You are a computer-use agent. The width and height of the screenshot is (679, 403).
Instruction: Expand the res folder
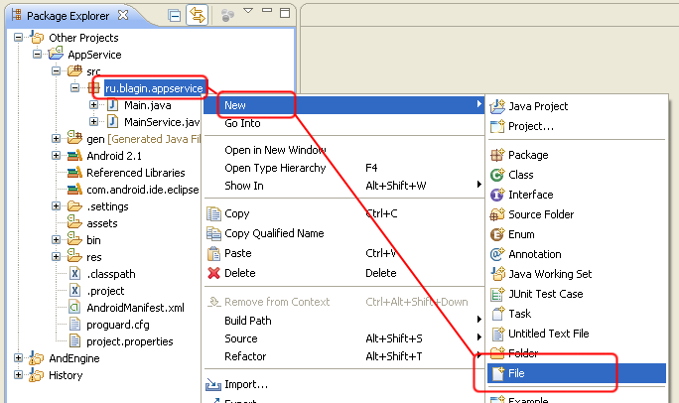pyautogui.click(x=56, y=257)
